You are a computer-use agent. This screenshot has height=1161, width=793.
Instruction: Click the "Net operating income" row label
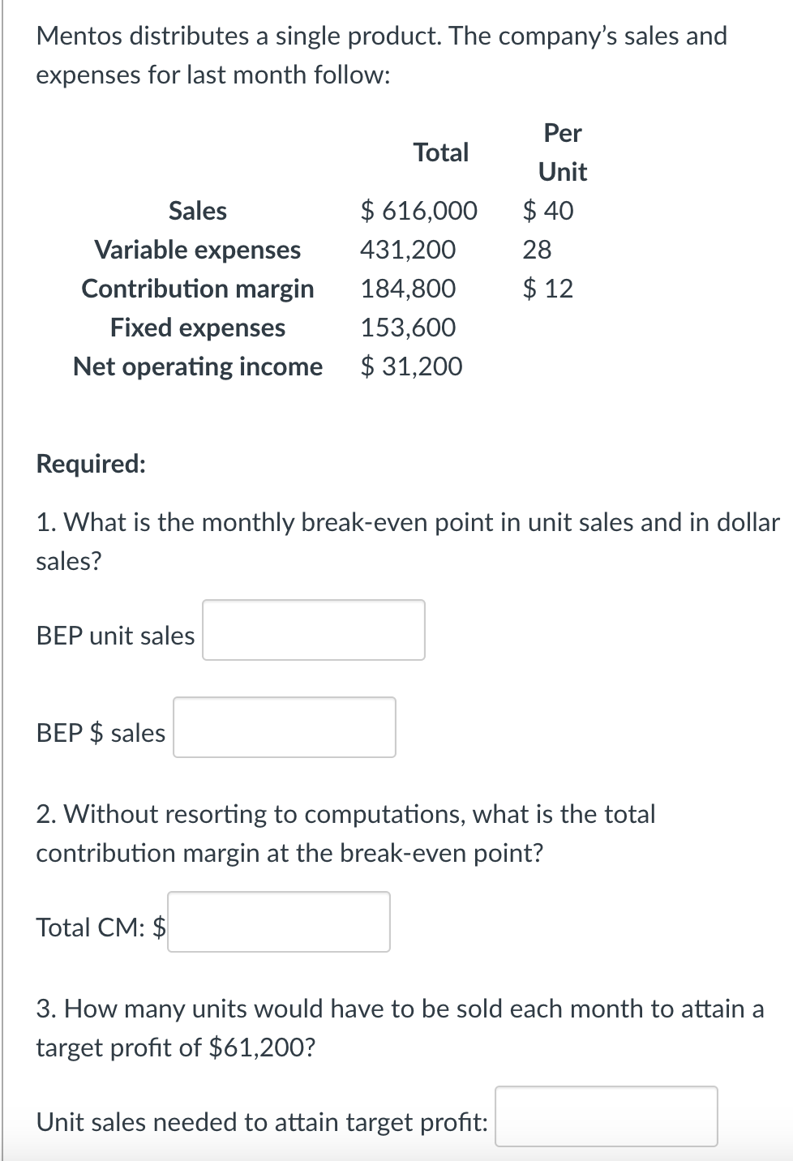[x=197, y=366]
